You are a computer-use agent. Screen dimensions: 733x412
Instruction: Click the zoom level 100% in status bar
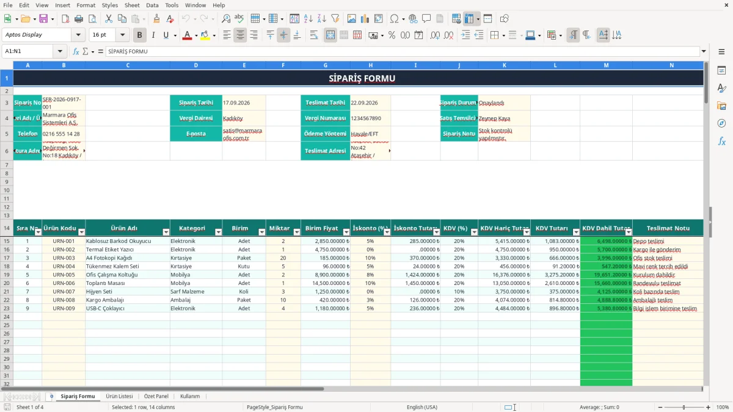tap(723, 407)
